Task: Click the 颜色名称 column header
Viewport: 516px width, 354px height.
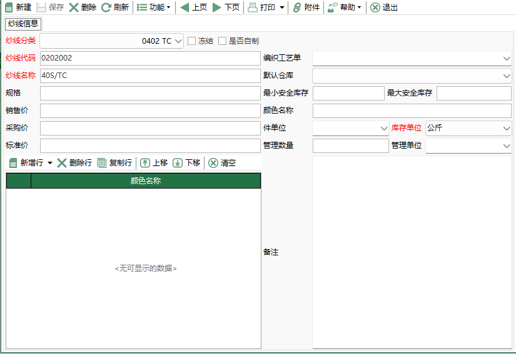Action: (x=145, y=181)
